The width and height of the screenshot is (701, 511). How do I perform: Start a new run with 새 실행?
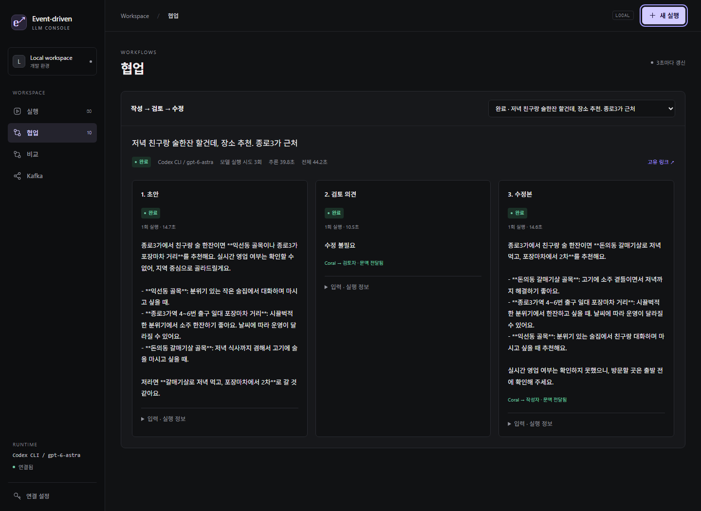coord(664,16)
